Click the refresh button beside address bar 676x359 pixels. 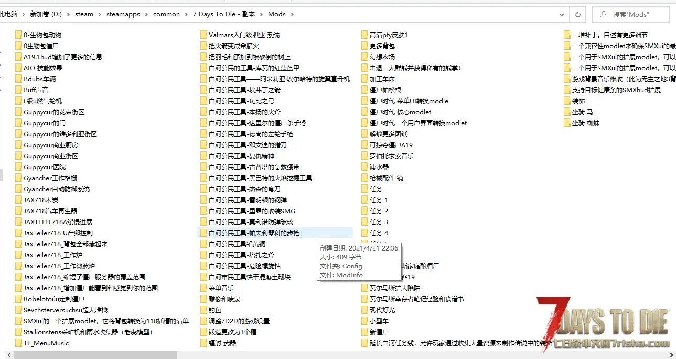[x=577, y=14]
